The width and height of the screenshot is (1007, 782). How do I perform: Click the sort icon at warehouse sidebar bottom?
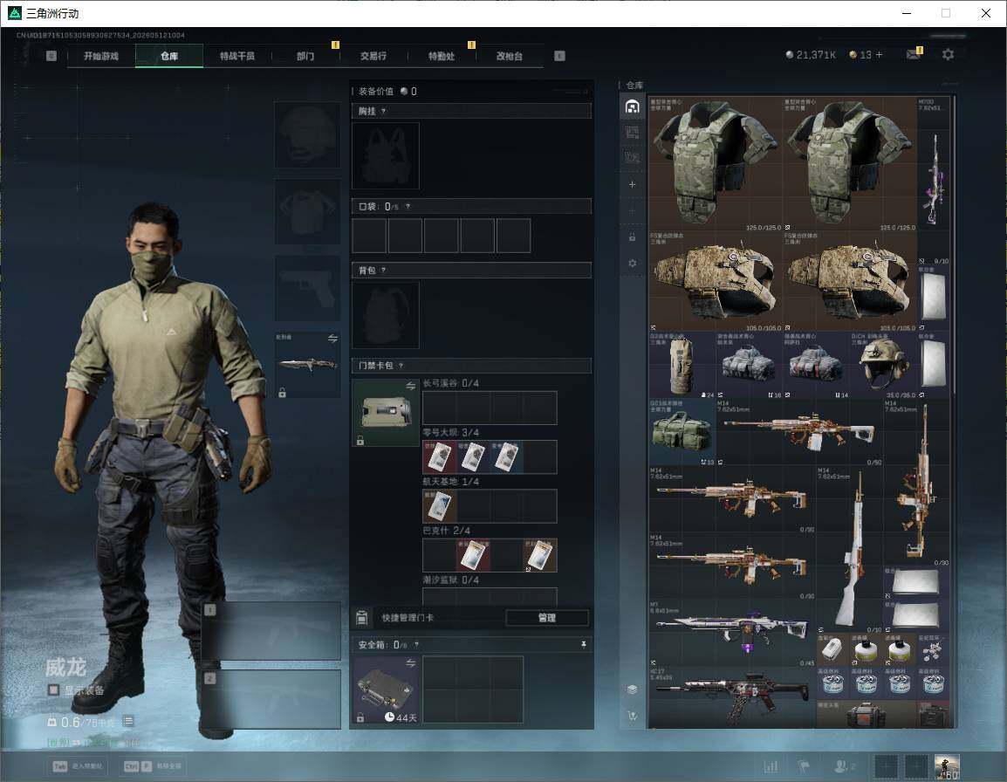(632, 715)
